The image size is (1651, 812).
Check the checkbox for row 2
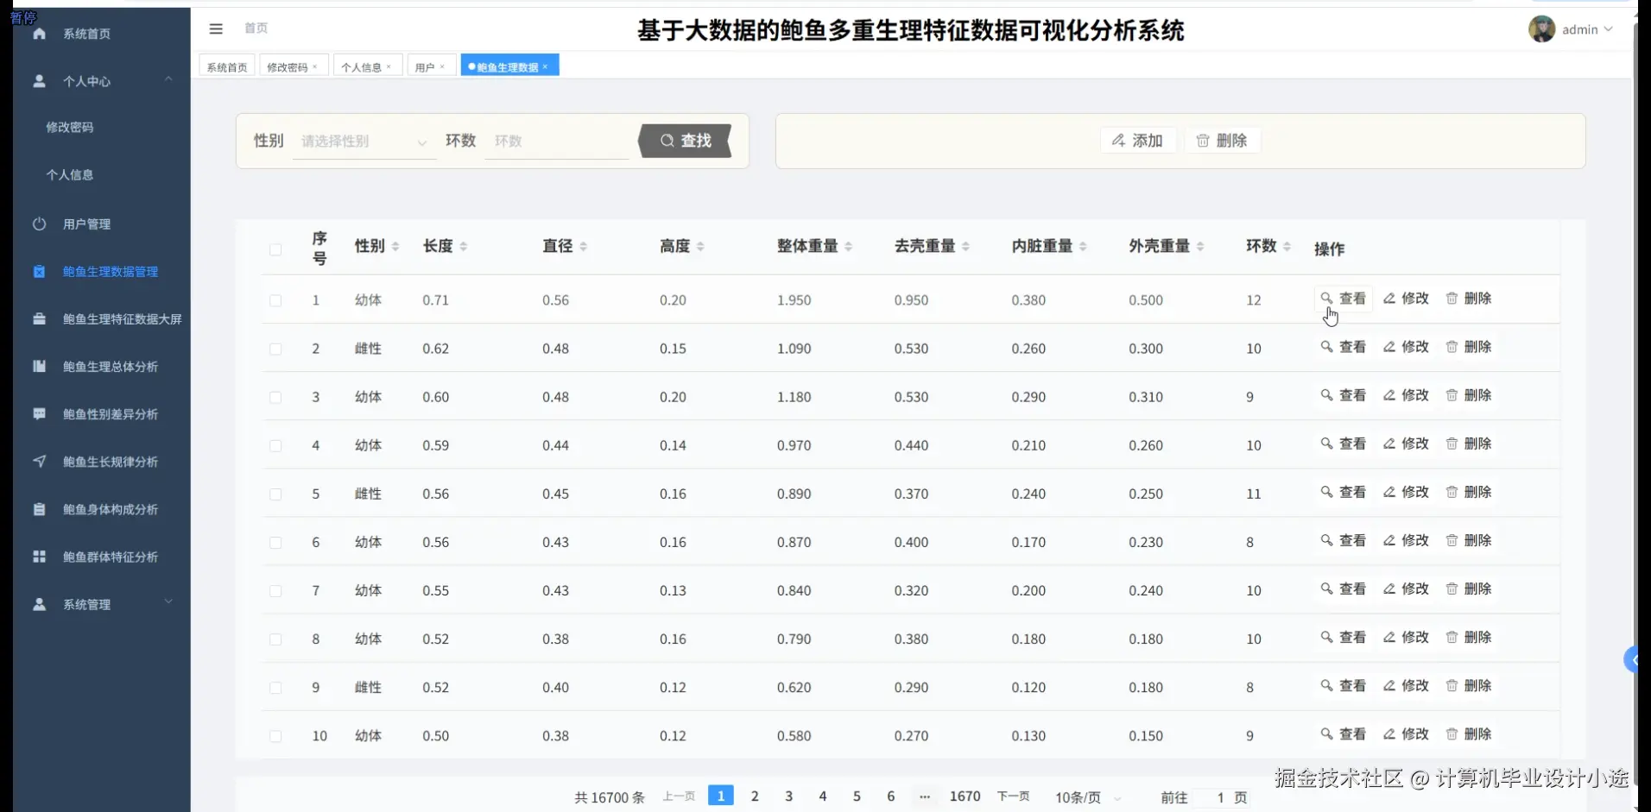(x=275, y=349)
